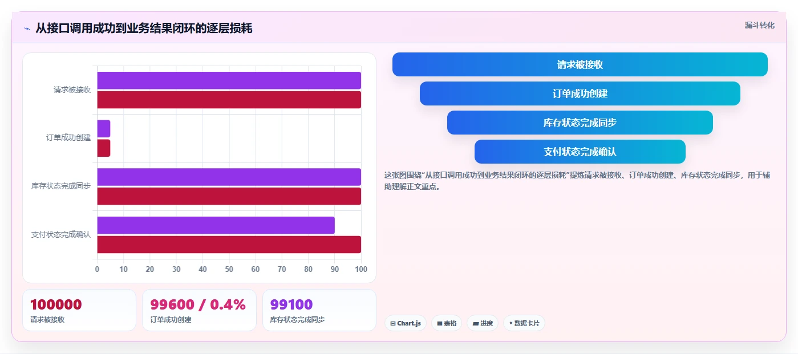Click the lightning icon beside the title
Screen dimensions: 798x354
27,29
